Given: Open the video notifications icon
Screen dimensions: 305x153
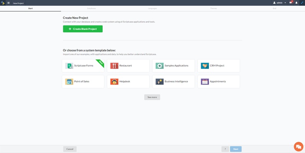Looking at the screenshot, I should 291,3.
